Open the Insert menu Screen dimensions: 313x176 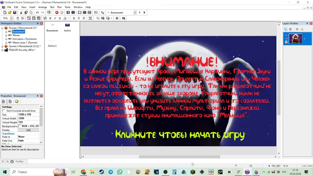[32, 7]
